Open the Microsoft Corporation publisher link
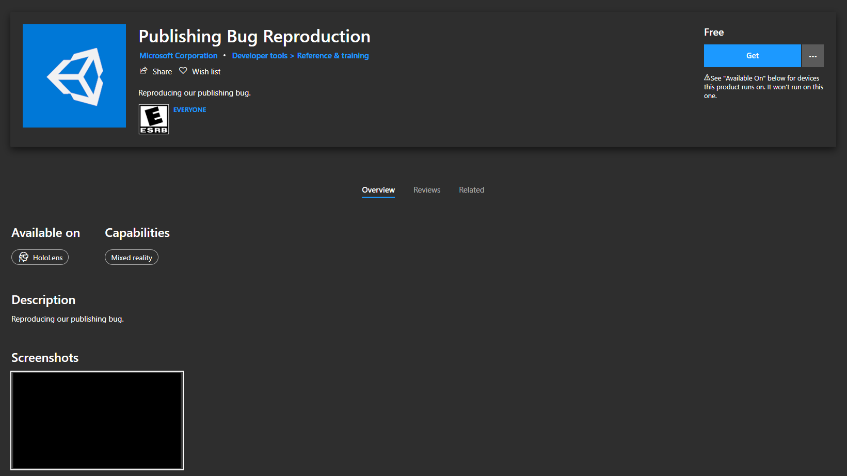 179,56
